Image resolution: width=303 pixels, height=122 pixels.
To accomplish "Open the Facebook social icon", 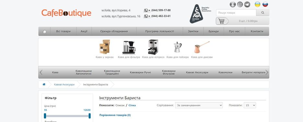I will [232, 4].
